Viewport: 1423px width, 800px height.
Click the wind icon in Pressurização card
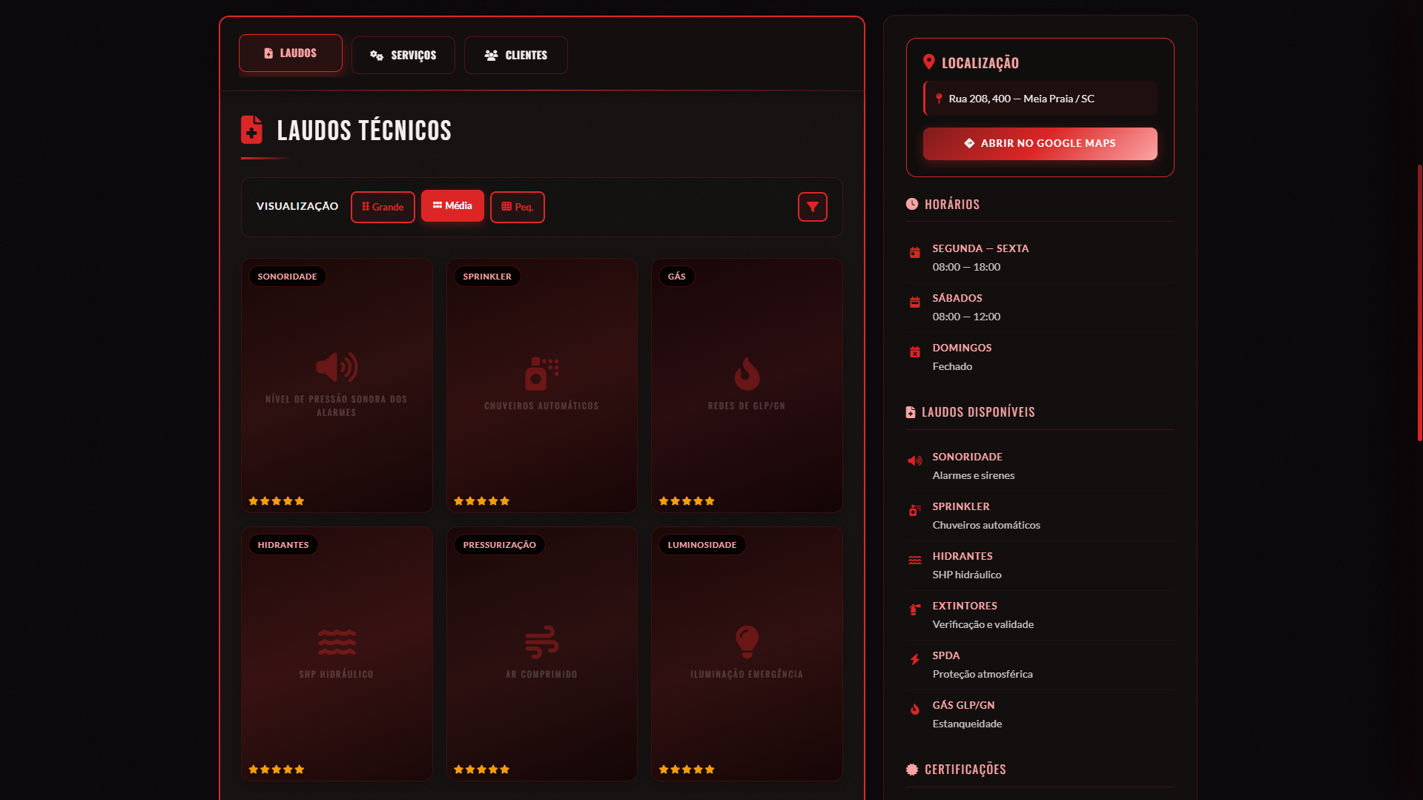coord(541,642)
